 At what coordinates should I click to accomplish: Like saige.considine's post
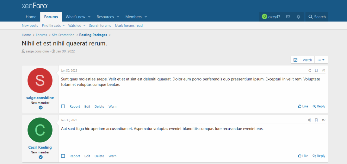[x=303, y=106]
